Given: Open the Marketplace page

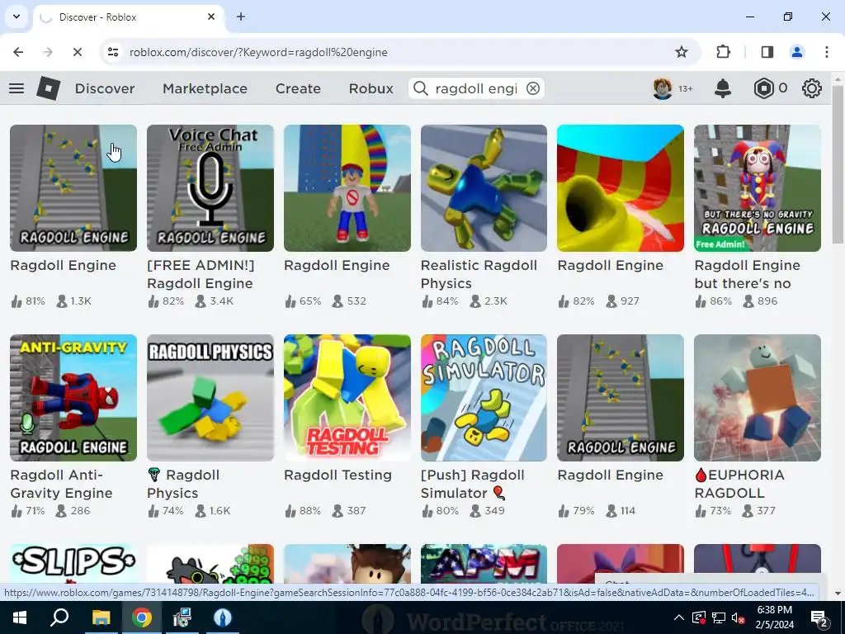Looking at the screenshot, I should [x=205, y=88].
